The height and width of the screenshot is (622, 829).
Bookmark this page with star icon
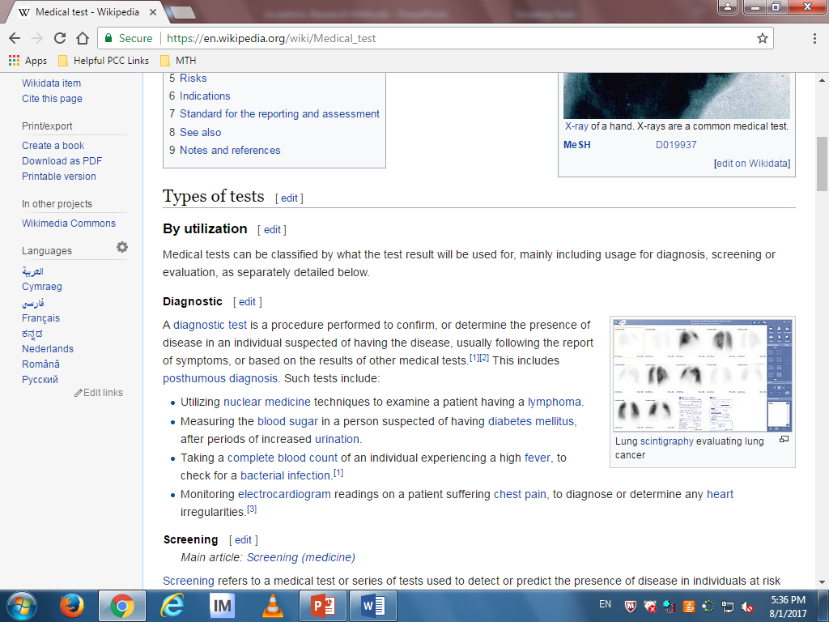point(762,38)
